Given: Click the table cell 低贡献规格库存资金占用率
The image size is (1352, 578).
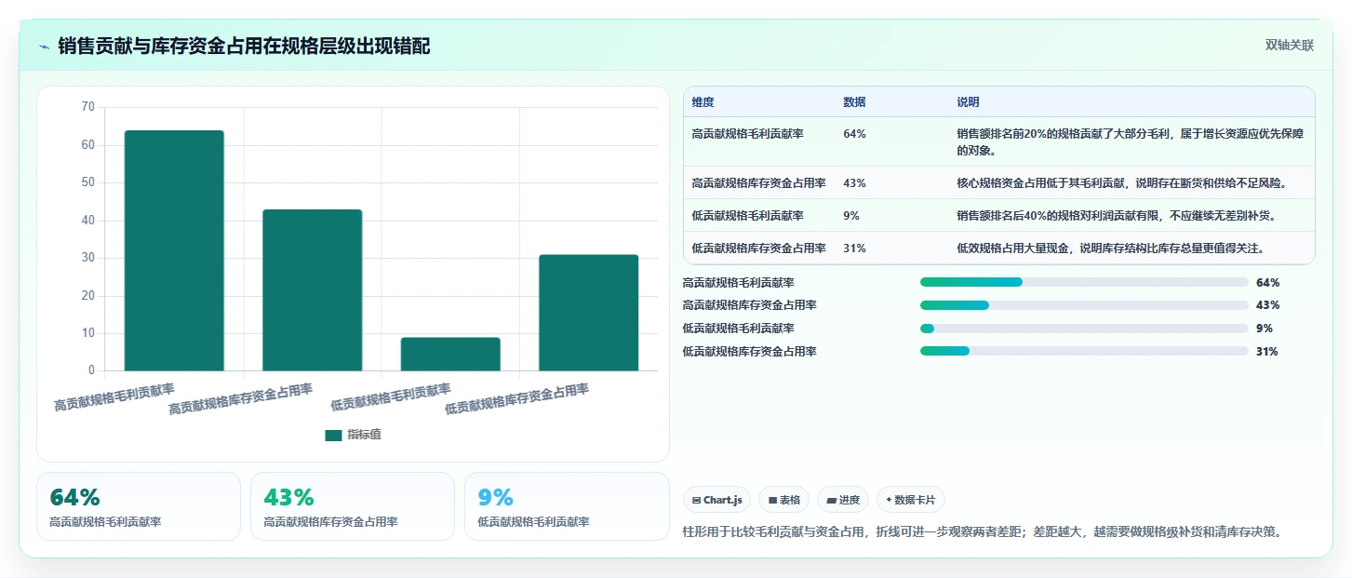Looking at the screenshot, I should (759, 249).
